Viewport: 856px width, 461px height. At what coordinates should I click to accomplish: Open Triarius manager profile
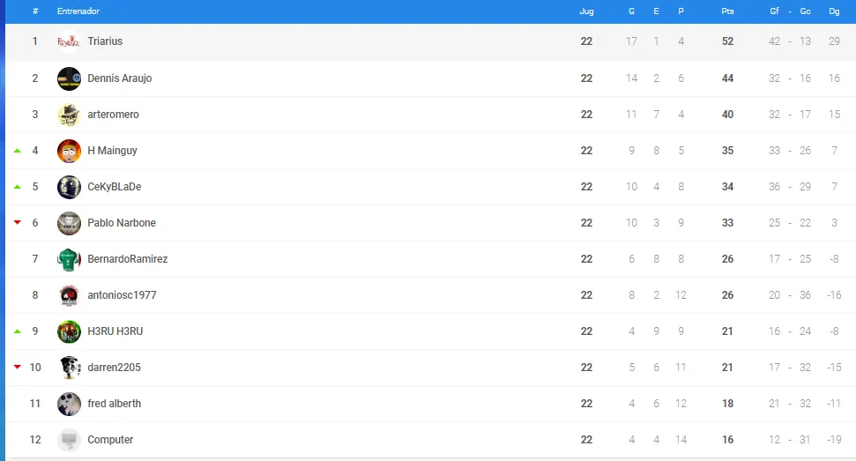point(105,41)
